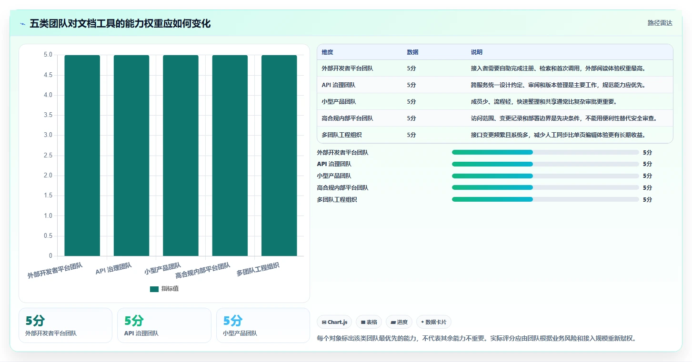Screen dimensions: 692x362
Task: Click the 高合规内部平台团队 chart bar
Action: tap(230, 156)
